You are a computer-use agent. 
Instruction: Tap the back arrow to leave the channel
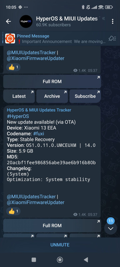(x=8, y=21)
